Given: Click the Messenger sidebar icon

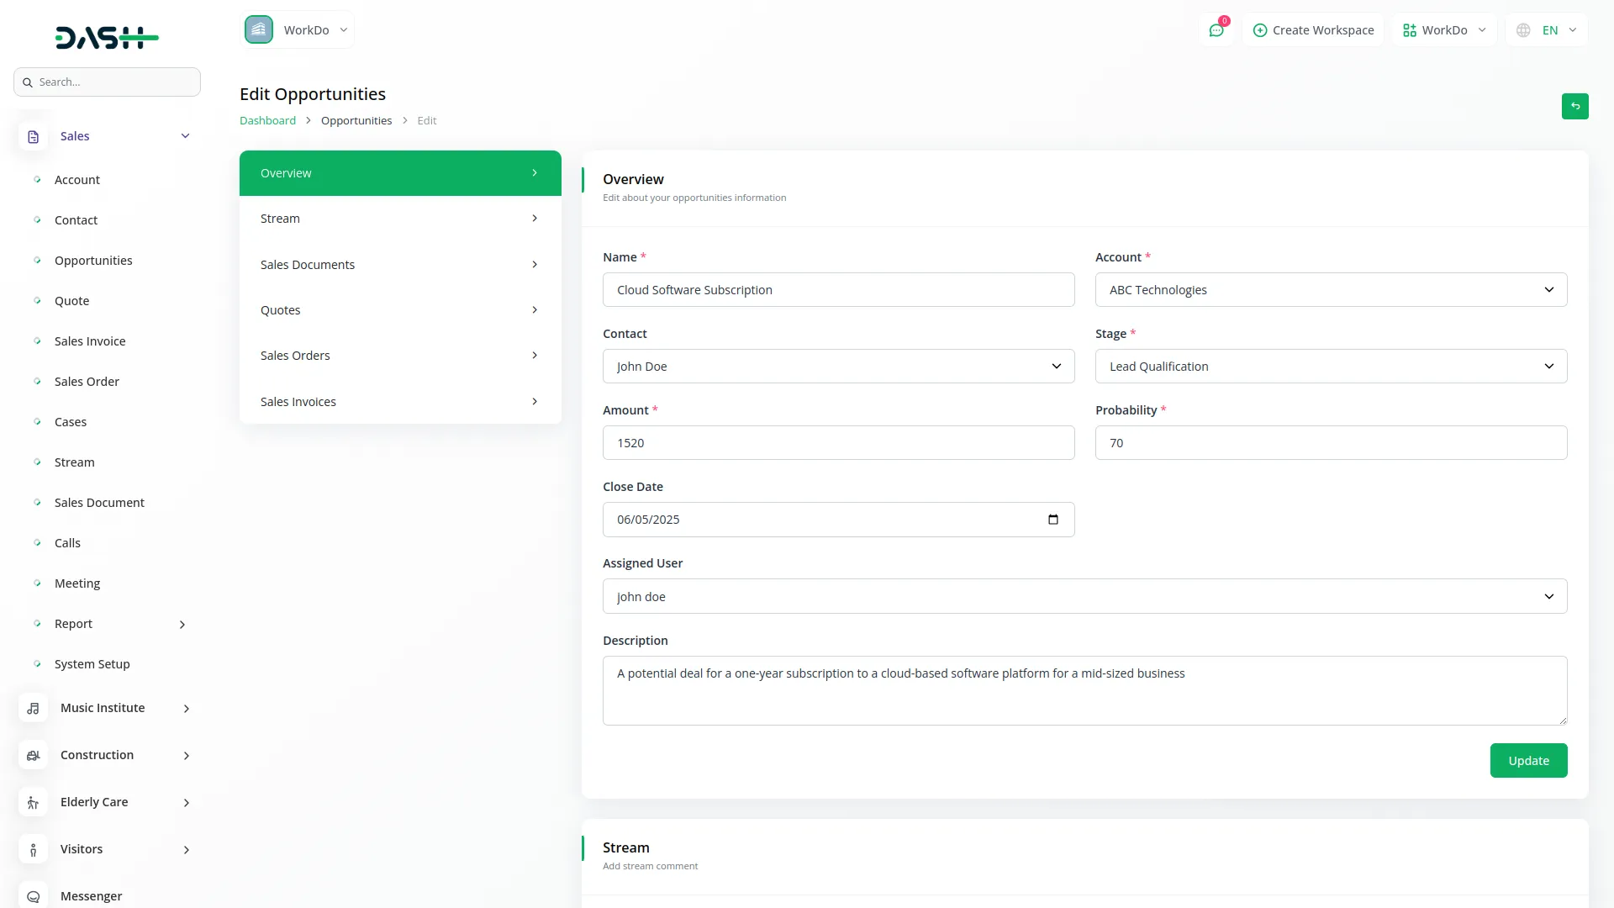Looking at the screenshot, I should coord(33,896).
